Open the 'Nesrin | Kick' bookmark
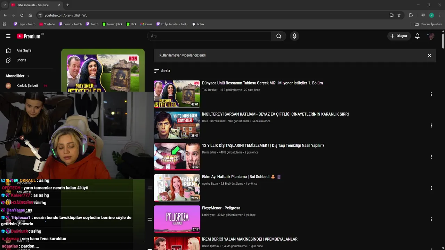445x250 pixels. tap(112, 24)
